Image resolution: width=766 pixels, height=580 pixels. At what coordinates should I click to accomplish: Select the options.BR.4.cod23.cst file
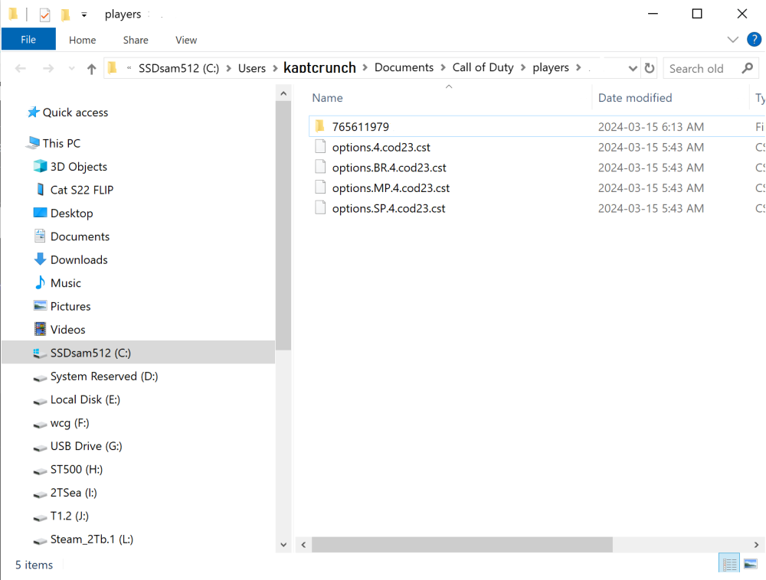pyautogui.click(x=388, y=168)
